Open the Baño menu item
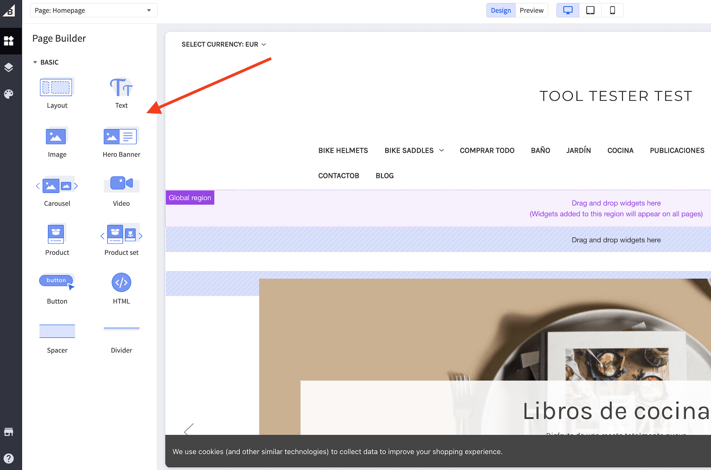Image resolution: width=711 pixels, height=470 pixels. pyautogui.click(x=540, y=150)
